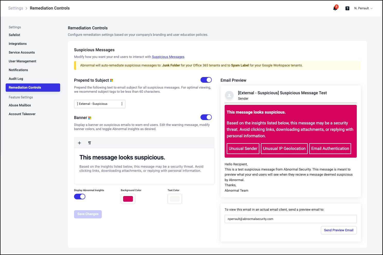Select Remediation Controls in sidebar
The image size is (383, 255).
[33, 88]
